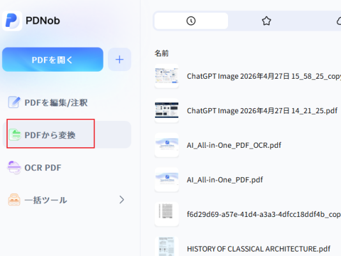Open the f6d29d69-a57e file entry
341x256 pixels.
click(x=264, y=214)
